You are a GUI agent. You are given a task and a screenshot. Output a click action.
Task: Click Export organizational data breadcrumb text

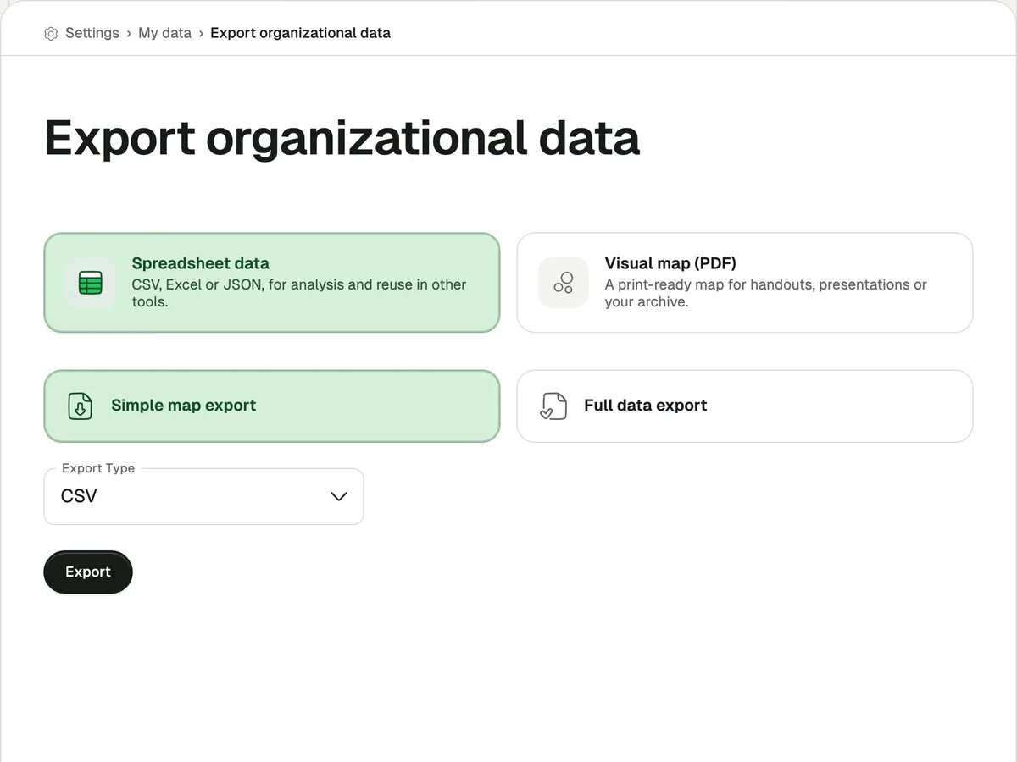[x=301, y=33]
